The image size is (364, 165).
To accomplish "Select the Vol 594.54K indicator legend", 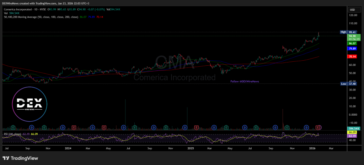I will (12, 13).
